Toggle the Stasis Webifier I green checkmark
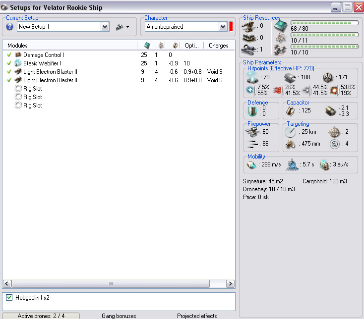 9,63
